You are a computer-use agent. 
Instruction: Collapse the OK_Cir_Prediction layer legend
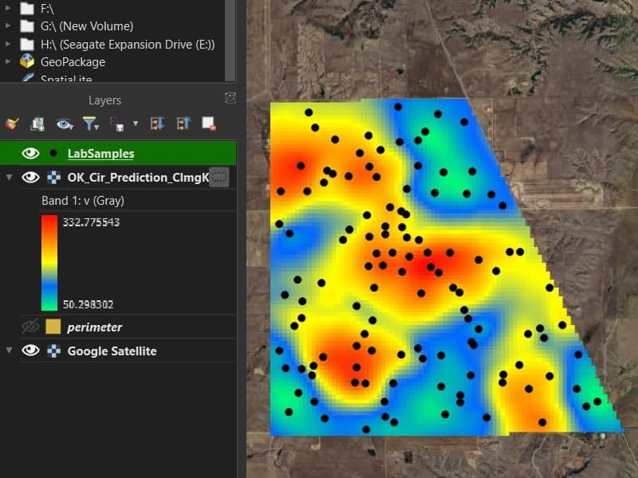(9, 177)
